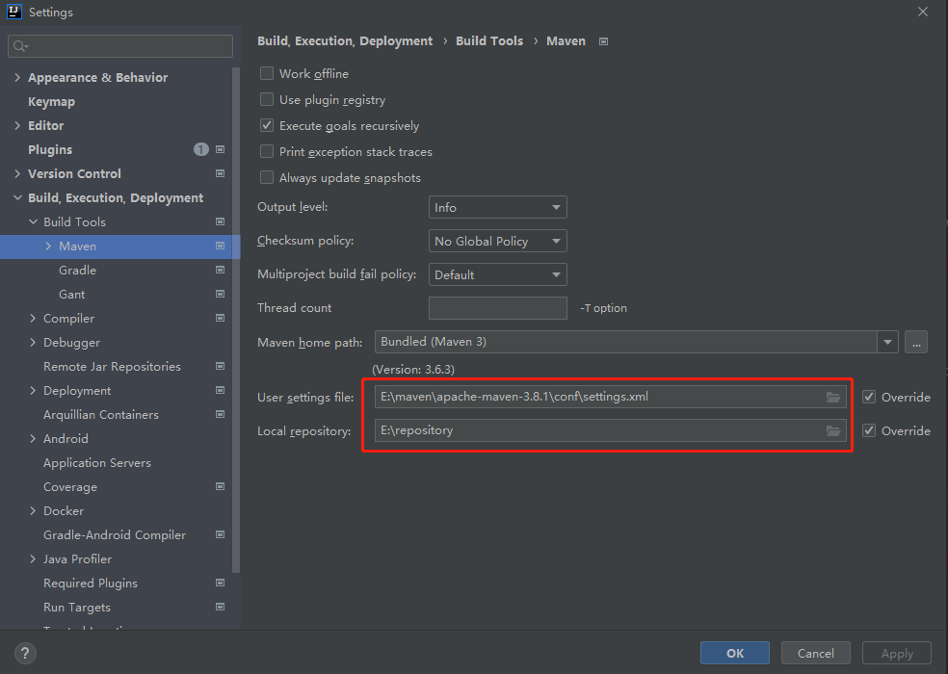Image resolution: width=948 pixels, height=674 pixels.
Task: Click the search magnifier icon in settings search
Action: [x=20, y=46]
